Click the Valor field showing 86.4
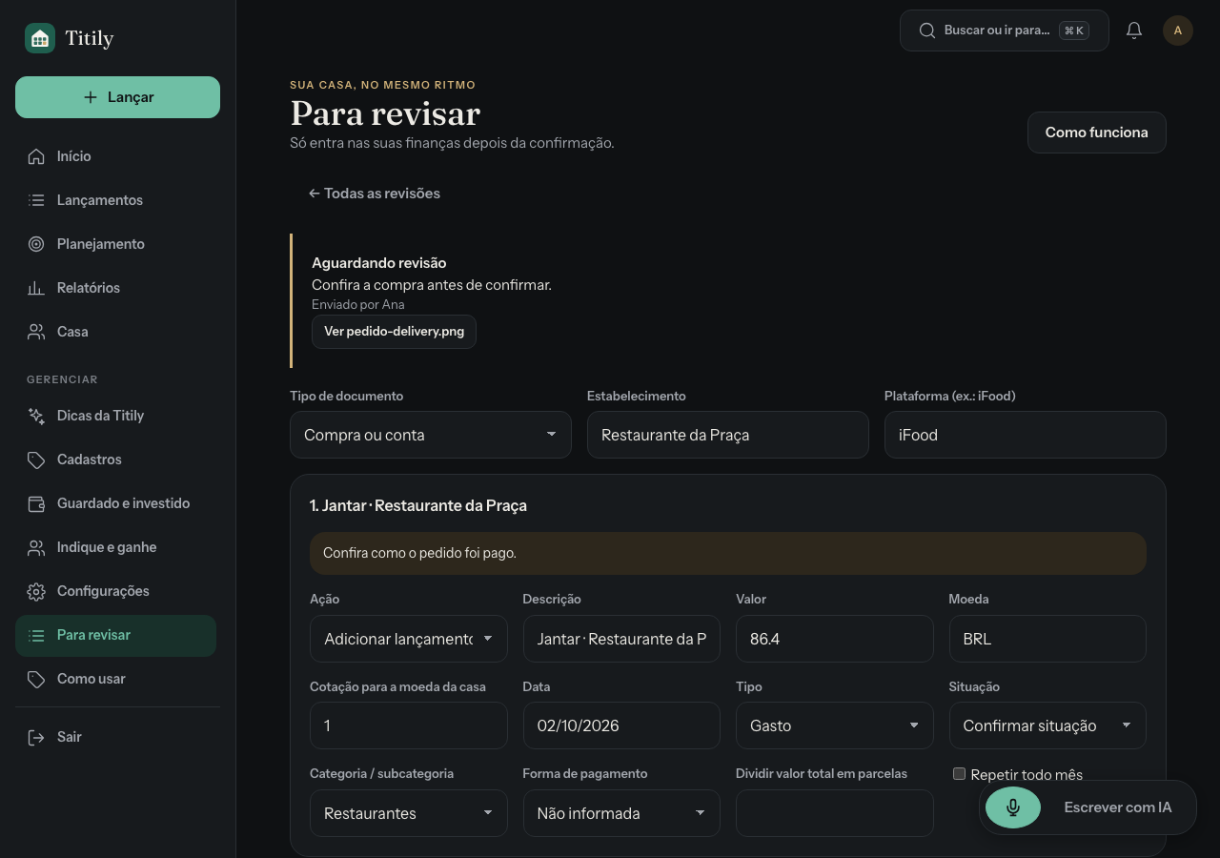This screenshot has height=858, width=1220. (x=835, y=639)
